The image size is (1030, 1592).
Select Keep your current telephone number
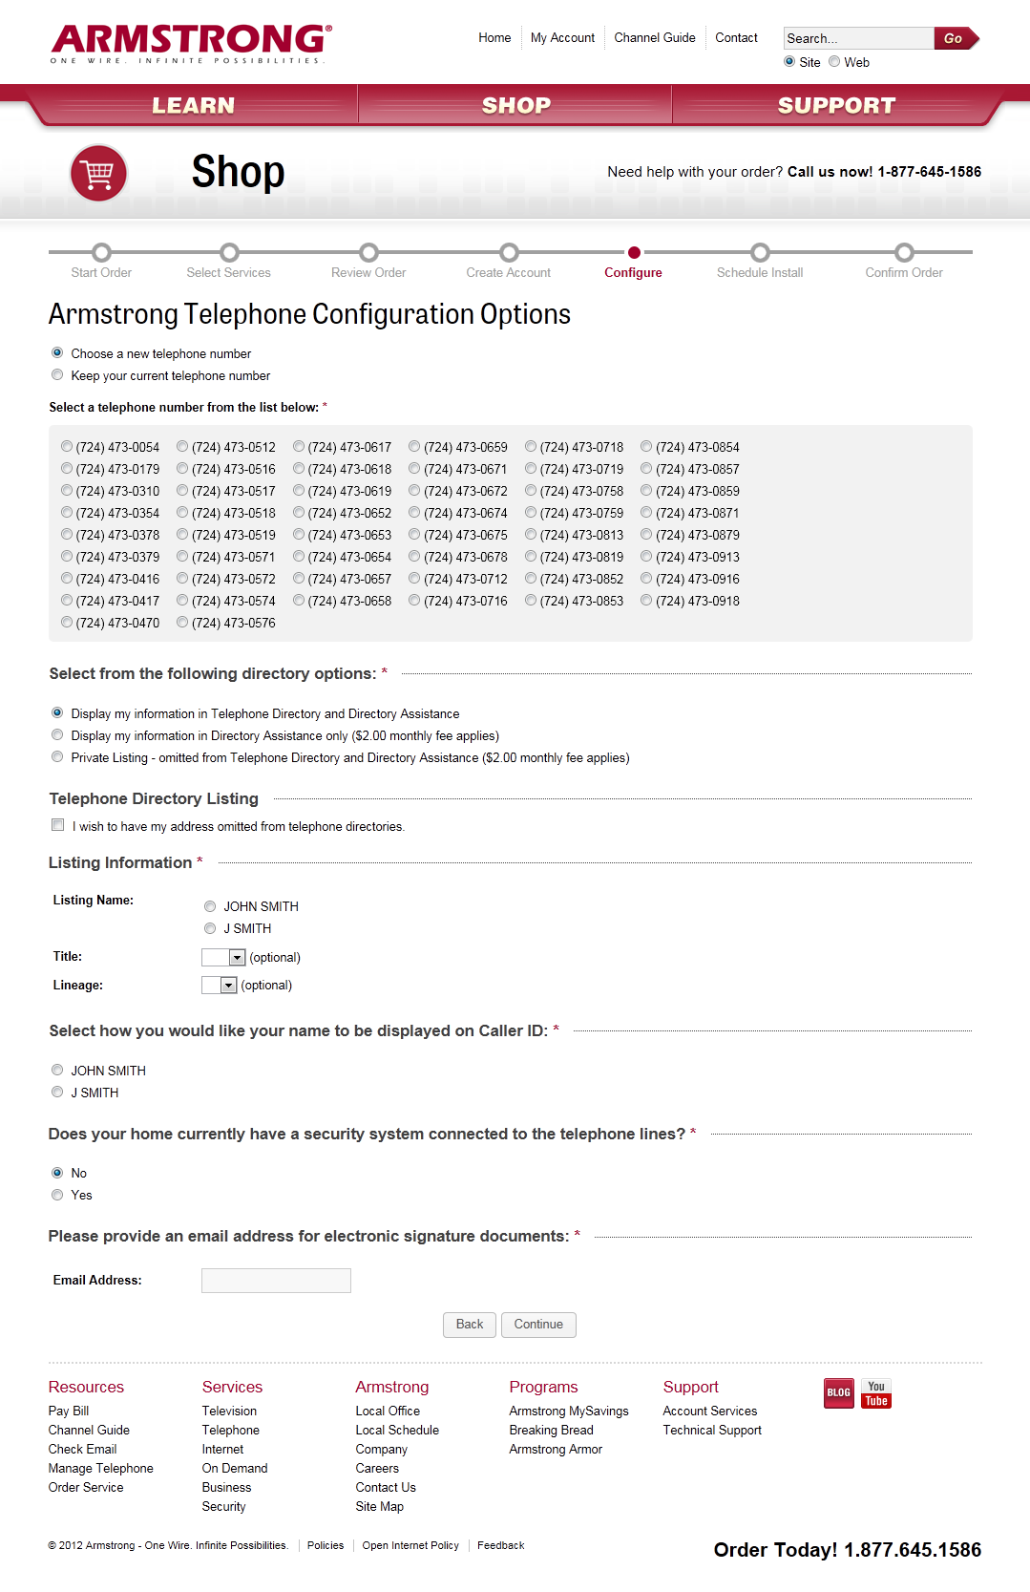tap(57, 374)
